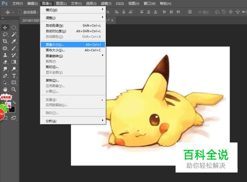The height and width of the screenshot is (182, 247).
Task: Select the Hand tool
Action: [5, 90]
